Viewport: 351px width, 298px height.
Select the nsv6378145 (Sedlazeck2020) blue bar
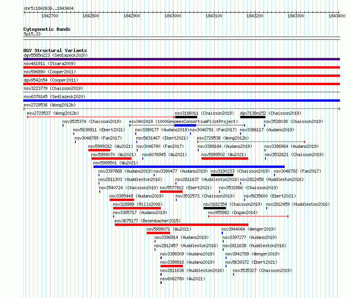181,101
